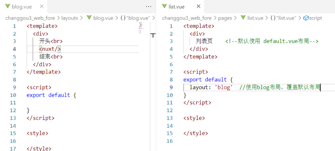Click the braces icon before "blog.vue" breadcrumb
This screenshot has height=151, width=335.
(123, 18)
